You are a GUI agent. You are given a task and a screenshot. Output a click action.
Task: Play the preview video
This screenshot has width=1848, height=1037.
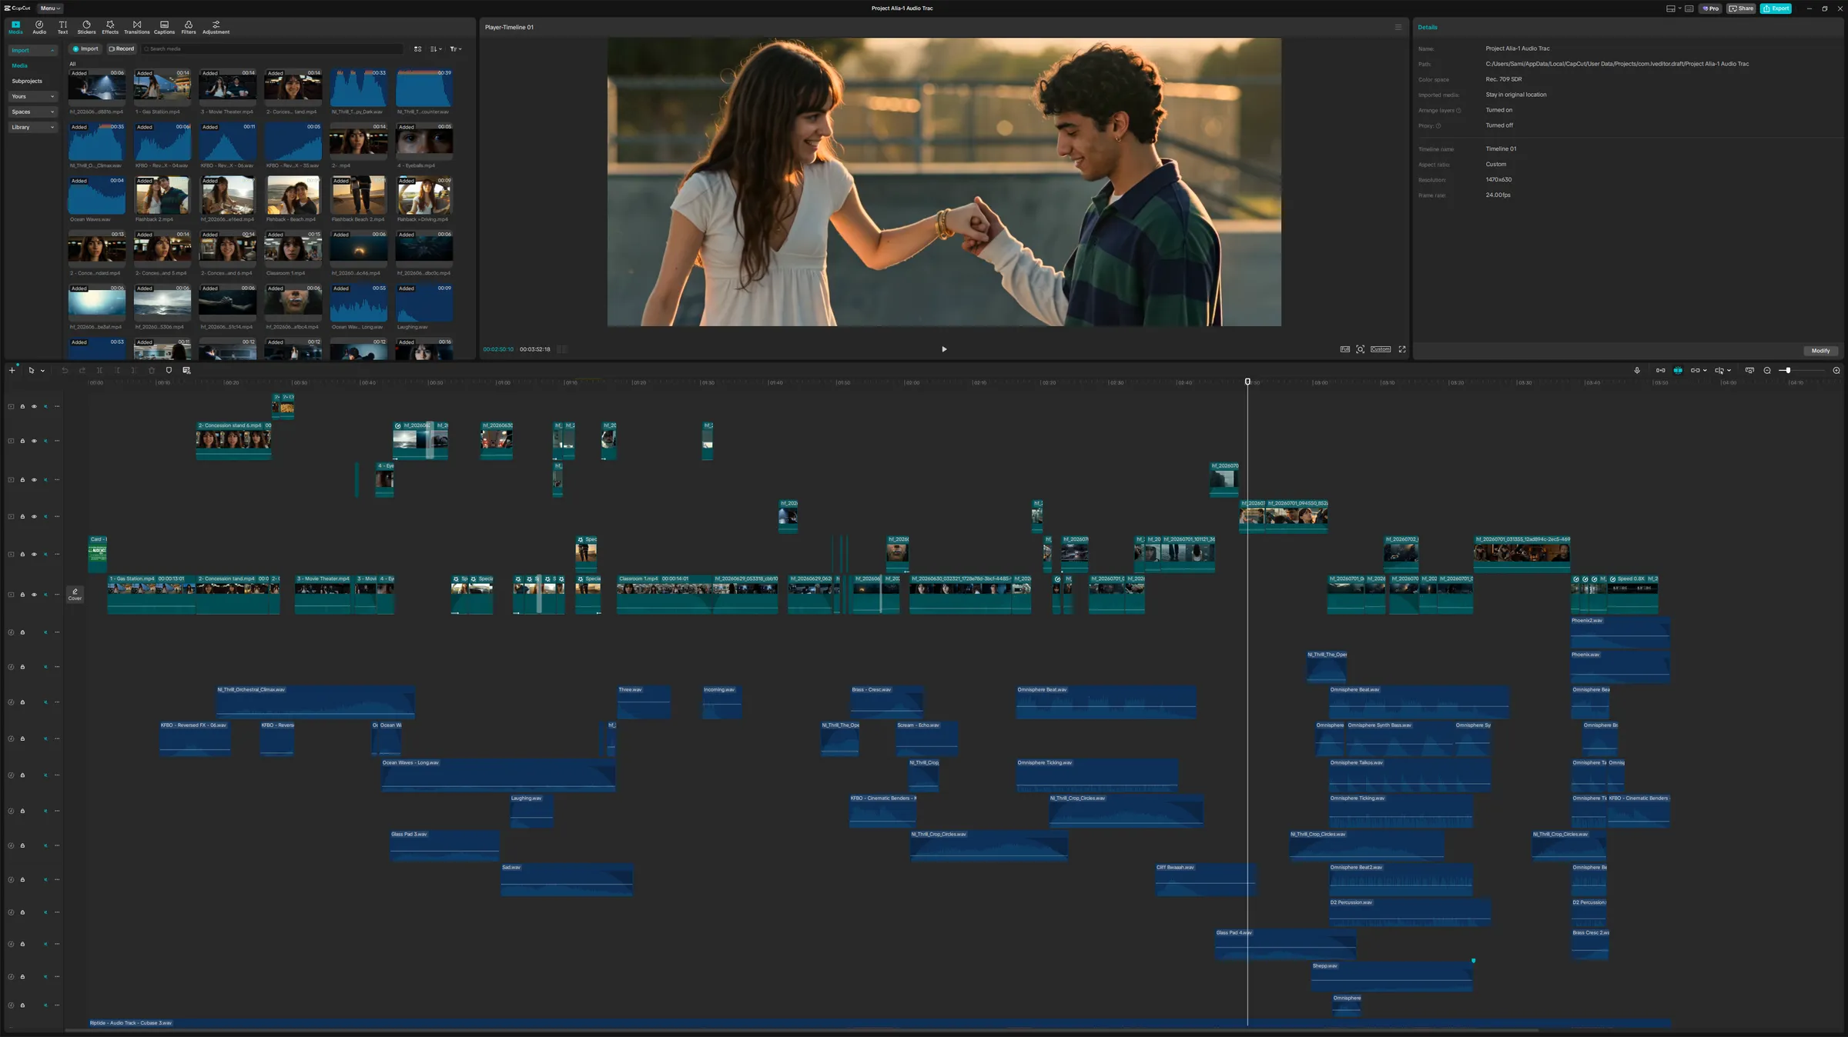[944, 349]
